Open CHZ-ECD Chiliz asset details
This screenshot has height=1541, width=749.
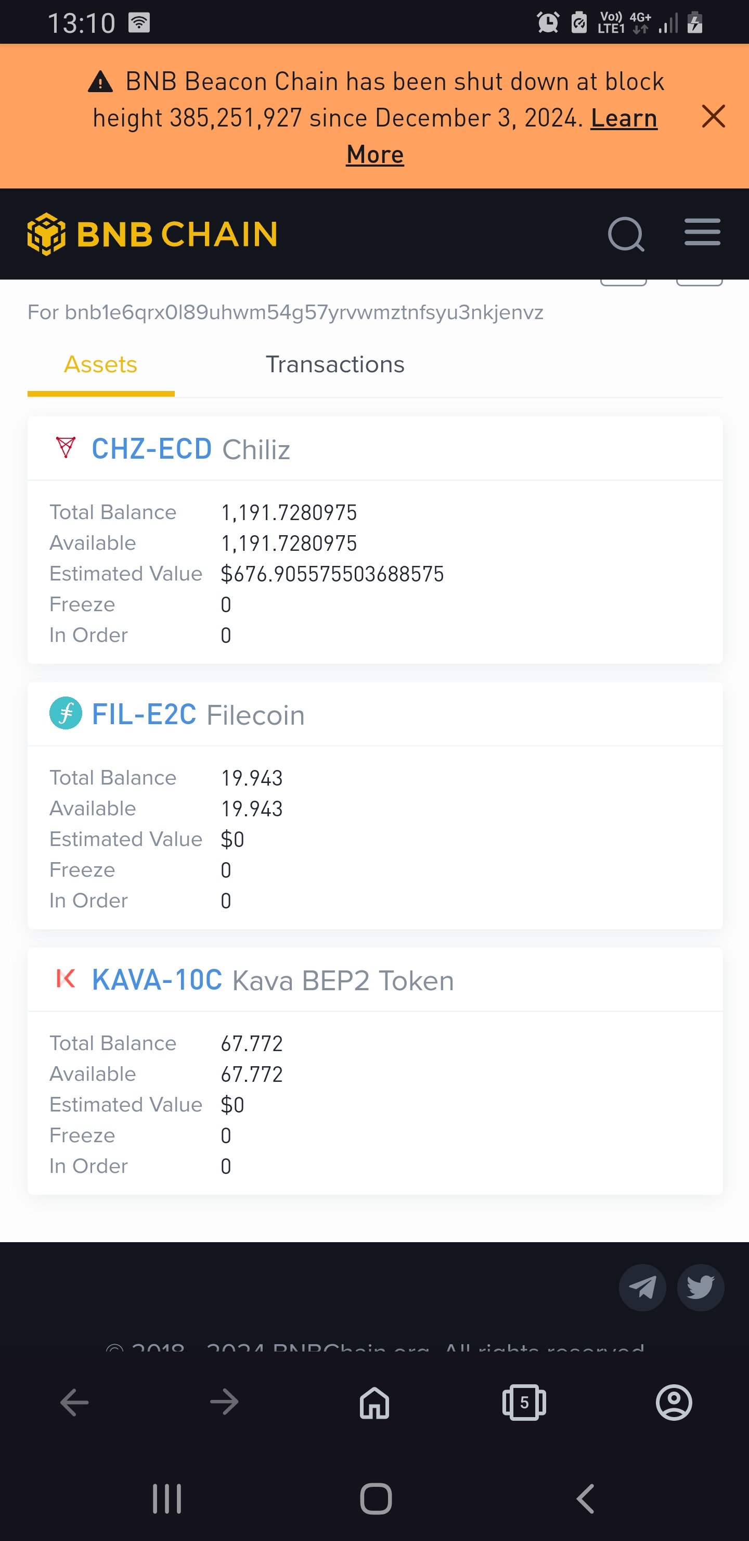tap(152, 449)
